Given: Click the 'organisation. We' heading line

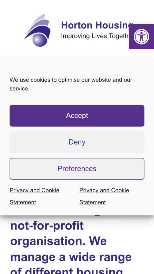Looking at the screenshot, I should (58, 241).
